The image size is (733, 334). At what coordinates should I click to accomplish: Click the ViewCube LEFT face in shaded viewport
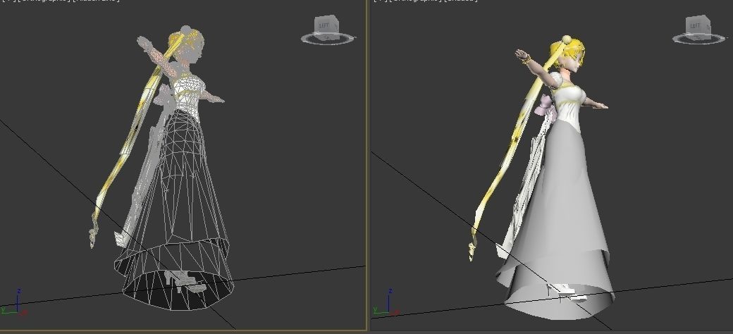pyautogui.click(x=696, y=25)
